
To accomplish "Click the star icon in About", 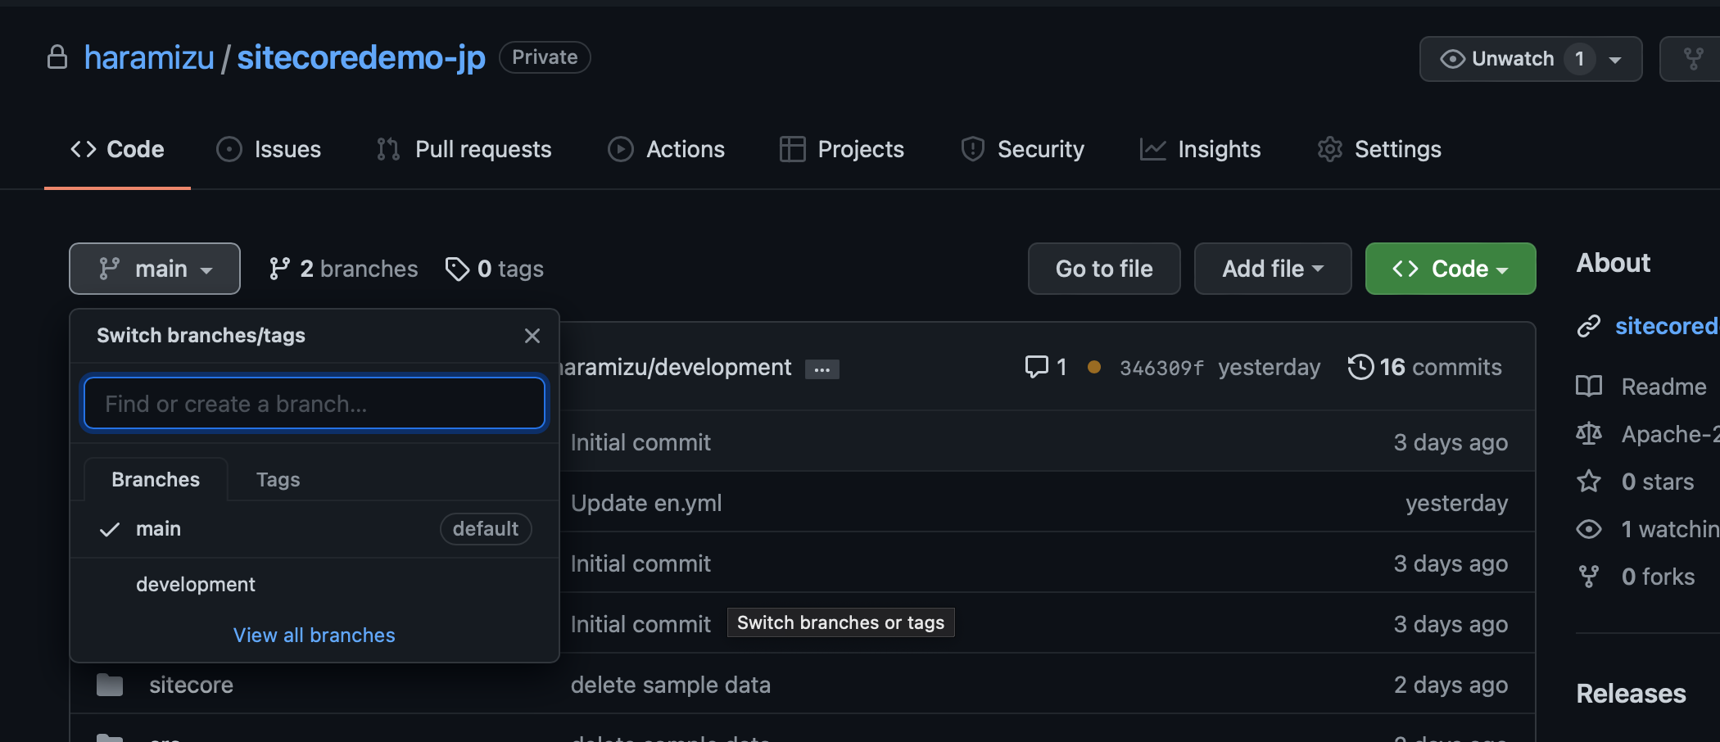I will (1589, 482).
